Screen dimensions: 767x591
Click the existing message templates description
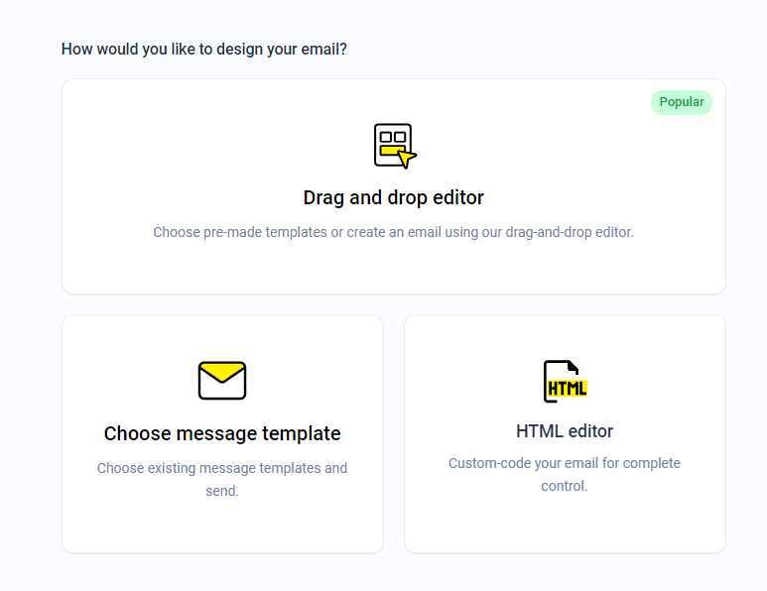(222, 479)
